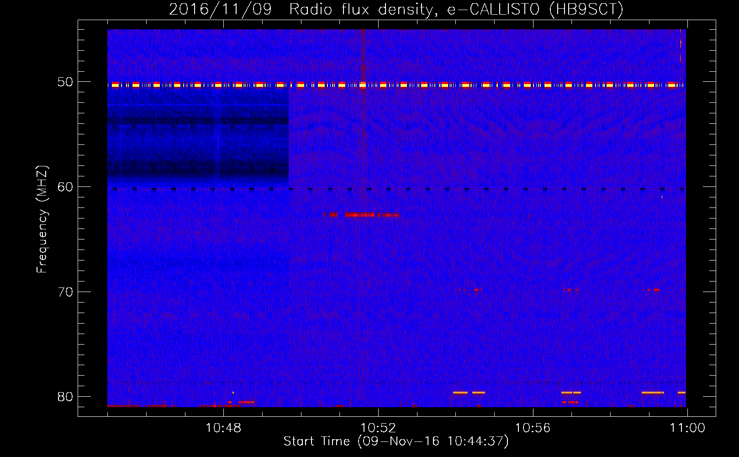
Task: Click the "10:56" time tick label
Action: point(533,428)
